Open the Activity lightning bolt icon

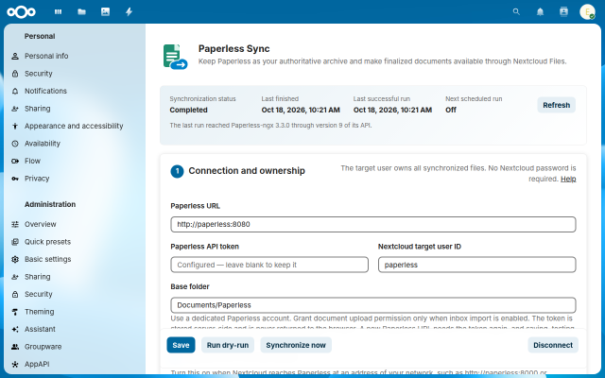pyautogui.click(x=129, y=12)
